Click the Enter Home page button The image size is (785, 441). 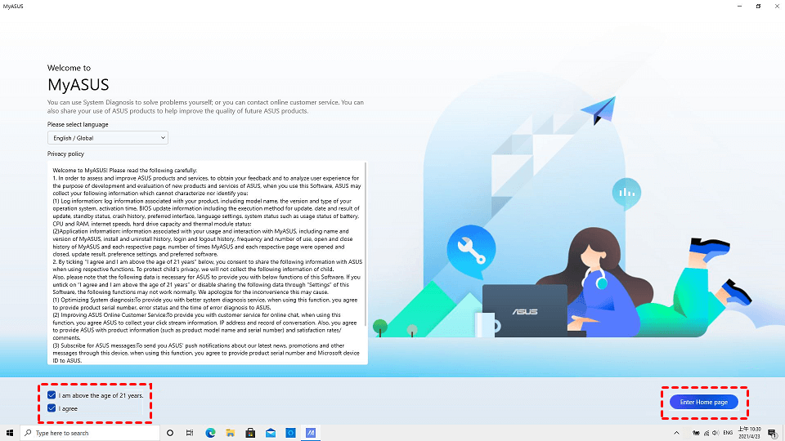pos(703,402)
